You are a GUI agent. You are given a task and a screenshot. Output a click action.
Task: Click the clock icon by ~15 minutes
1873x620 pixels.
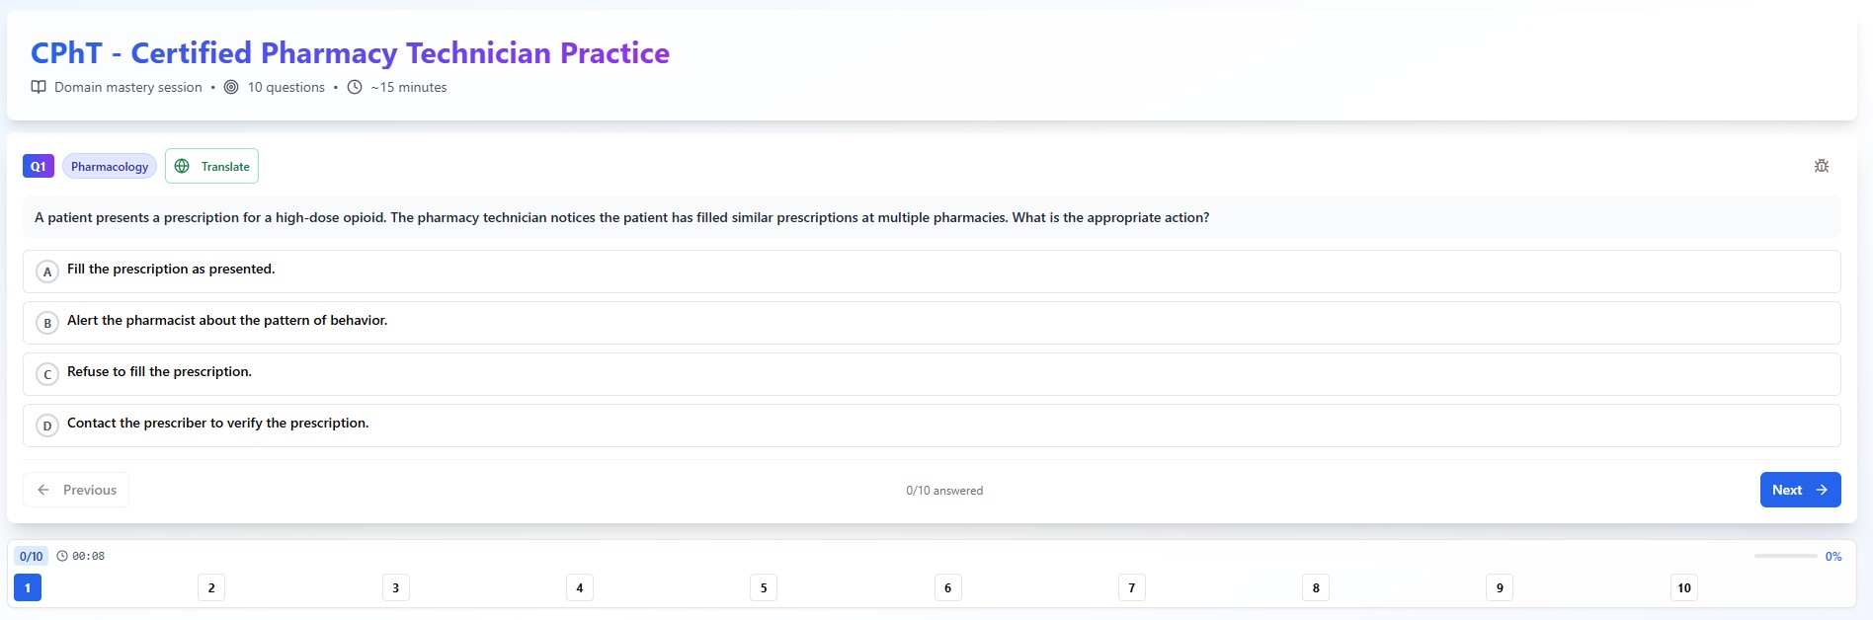(355, 87)
